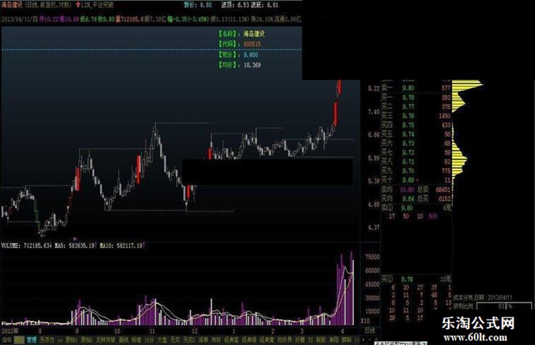Screen dimensions: 535x345
Task: Select the 经典绿 template tab
Action: (249, 340)
